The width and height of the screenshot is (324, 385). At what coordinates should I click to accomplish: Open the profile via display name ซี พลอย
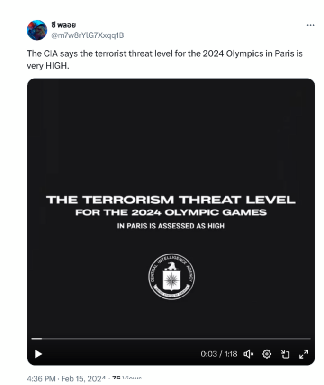tap(63, 25)
